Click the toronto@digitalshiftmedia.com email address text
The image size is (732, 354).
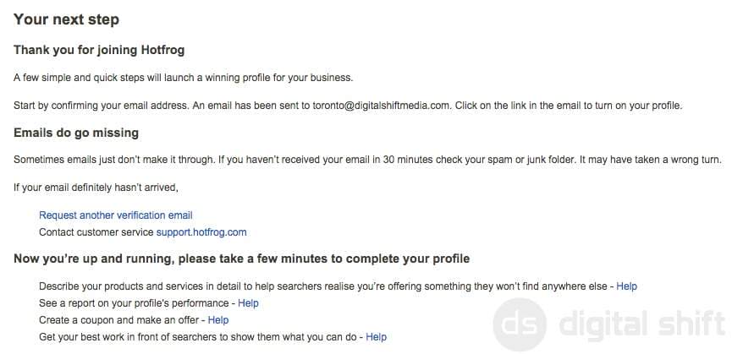point(382,106)
